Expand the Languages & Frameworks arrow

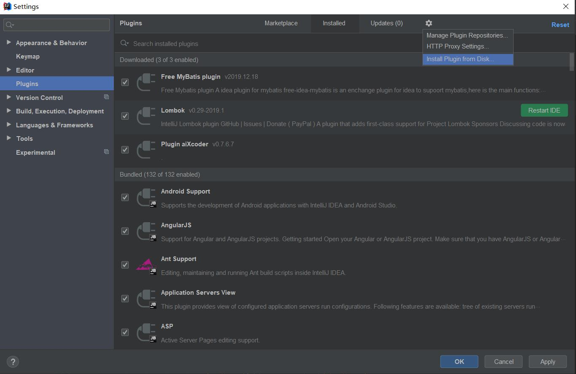[9, 124]
